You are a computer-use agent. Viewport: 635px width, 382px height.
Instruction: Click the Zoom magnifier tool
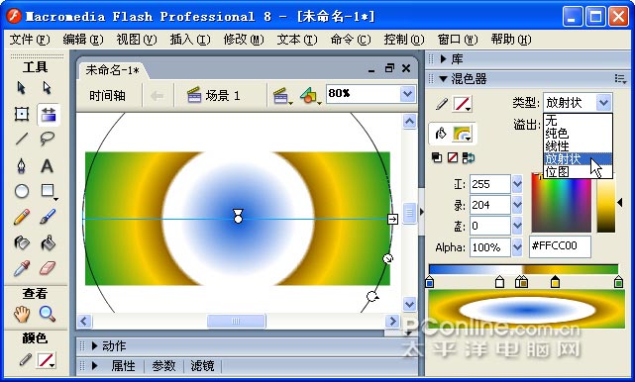pos(47,314)
